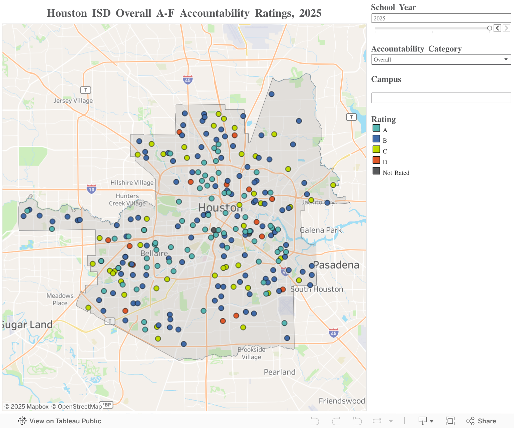
Task: Click the dashboard title Houston ISD Overall Ratings
Action: pyautogui.click(x=184, y=13)
